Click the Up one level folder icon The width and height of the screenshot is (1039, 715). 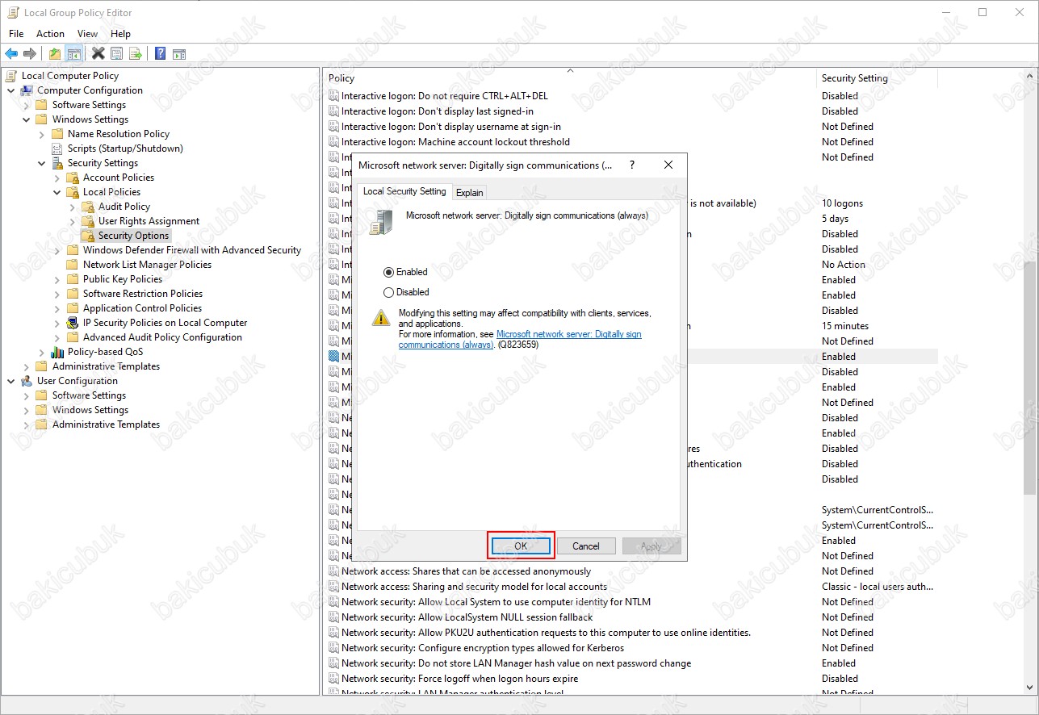[54, 54]
